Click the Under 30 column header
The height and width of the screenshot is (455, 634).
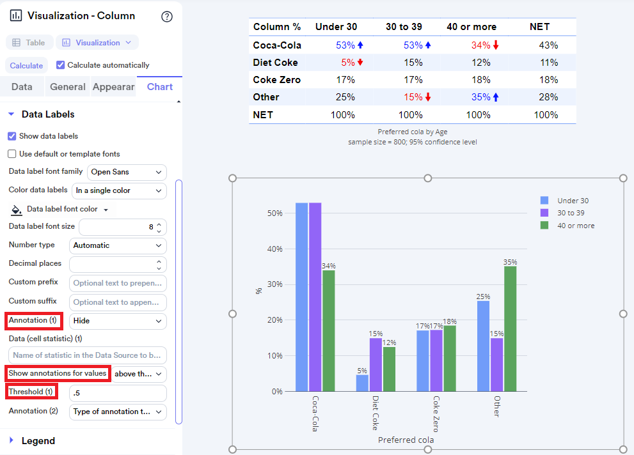click(336, 27)
